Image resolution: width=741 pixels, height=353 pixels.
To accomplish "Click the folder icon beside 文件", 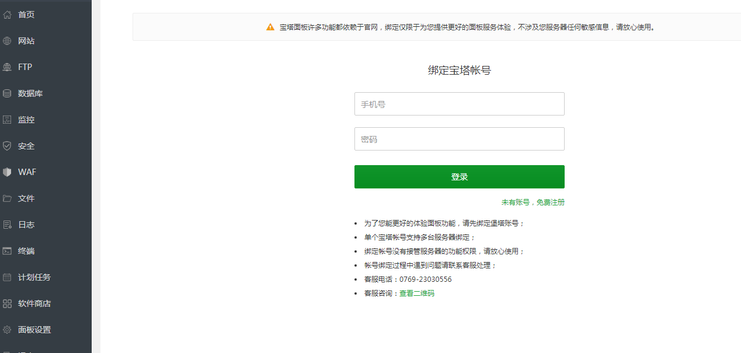I will (x=7, y=198).
